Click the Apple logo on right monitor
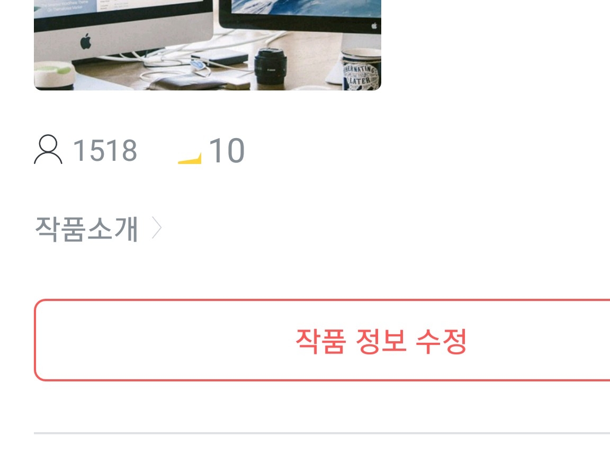 point(374,26)
